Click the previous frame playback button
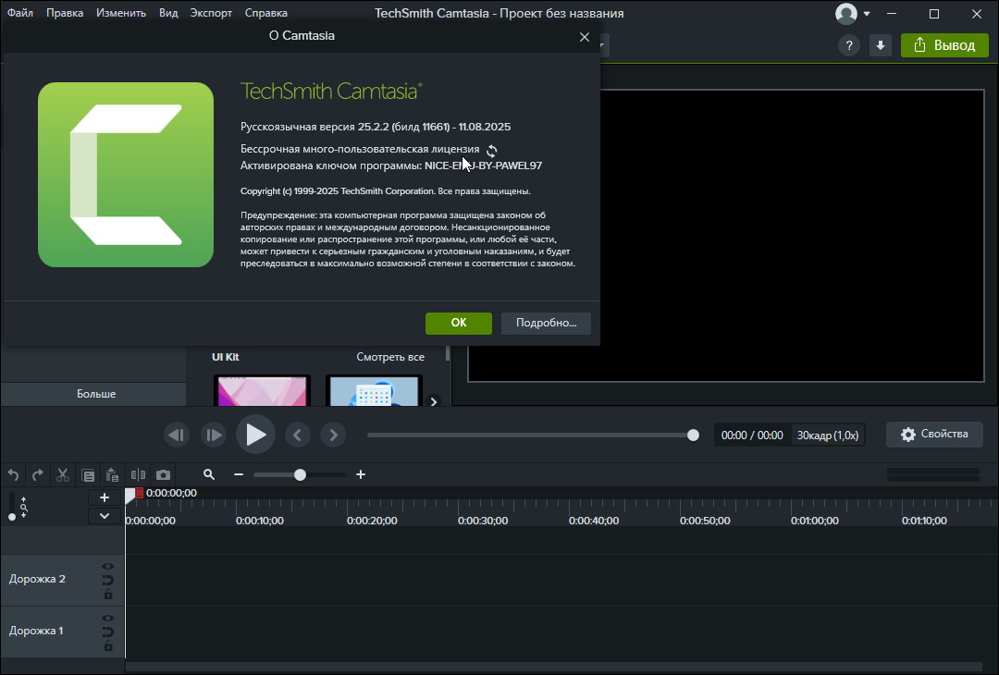 pos(177,435)
